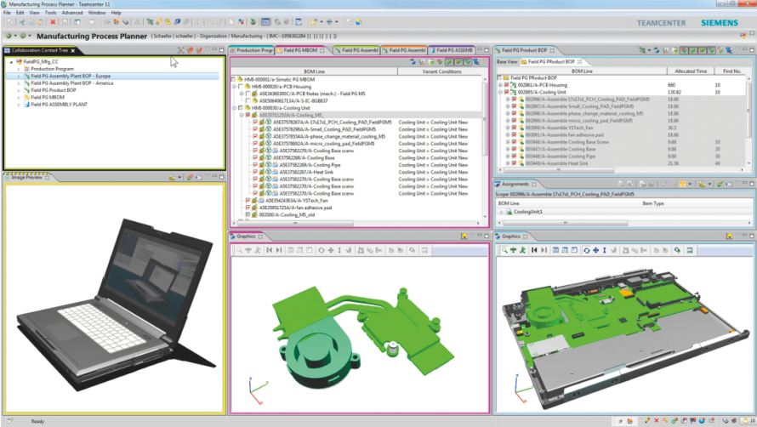The width and height of the screenshot is (757, 427).
Task: Click the fit-all icon in middle Graphics toolbar
Action: (x=291, y=250)
